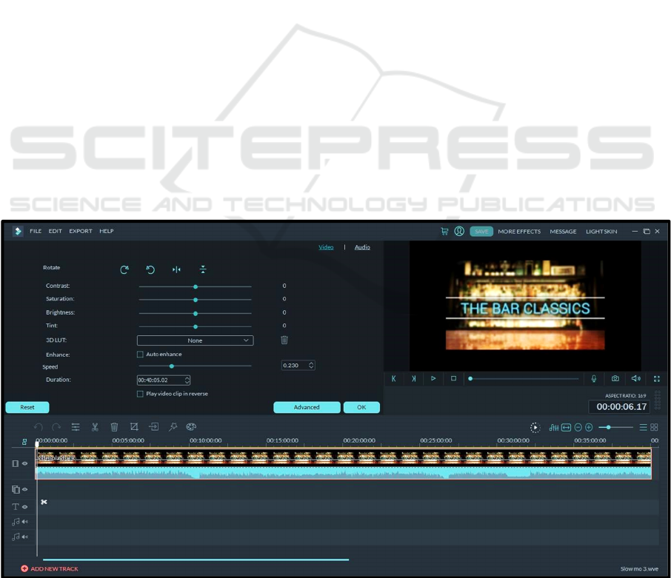The width and height of the screenshot is (671, 578).
Task: Adjust Duration with its stepper arrows
Action: pyautogui.click(x=187, y=380)
